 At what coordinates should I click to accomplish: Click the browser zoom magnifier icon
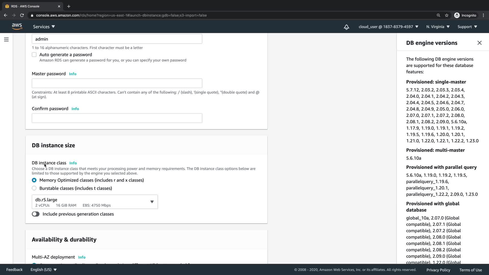(438, 15)
